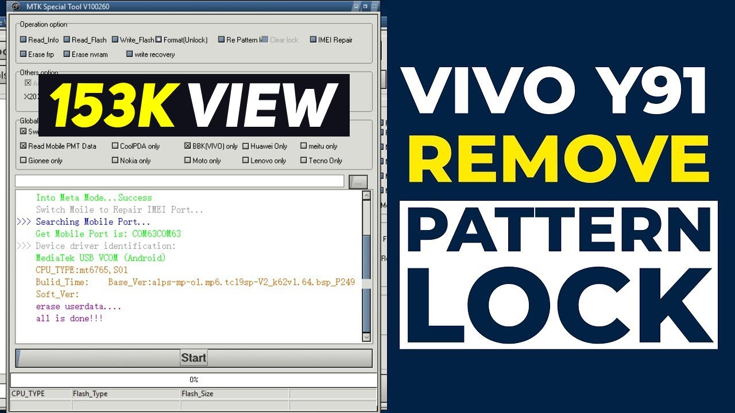The width and height of the screenshot is (735, 413).
Task: Click the MTK Special Tool title icon
Action: [16, 6]
